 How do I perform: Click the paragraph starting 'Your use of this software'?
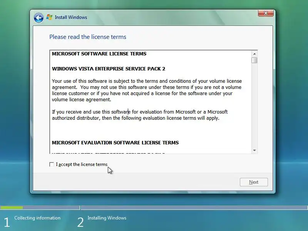147,90
